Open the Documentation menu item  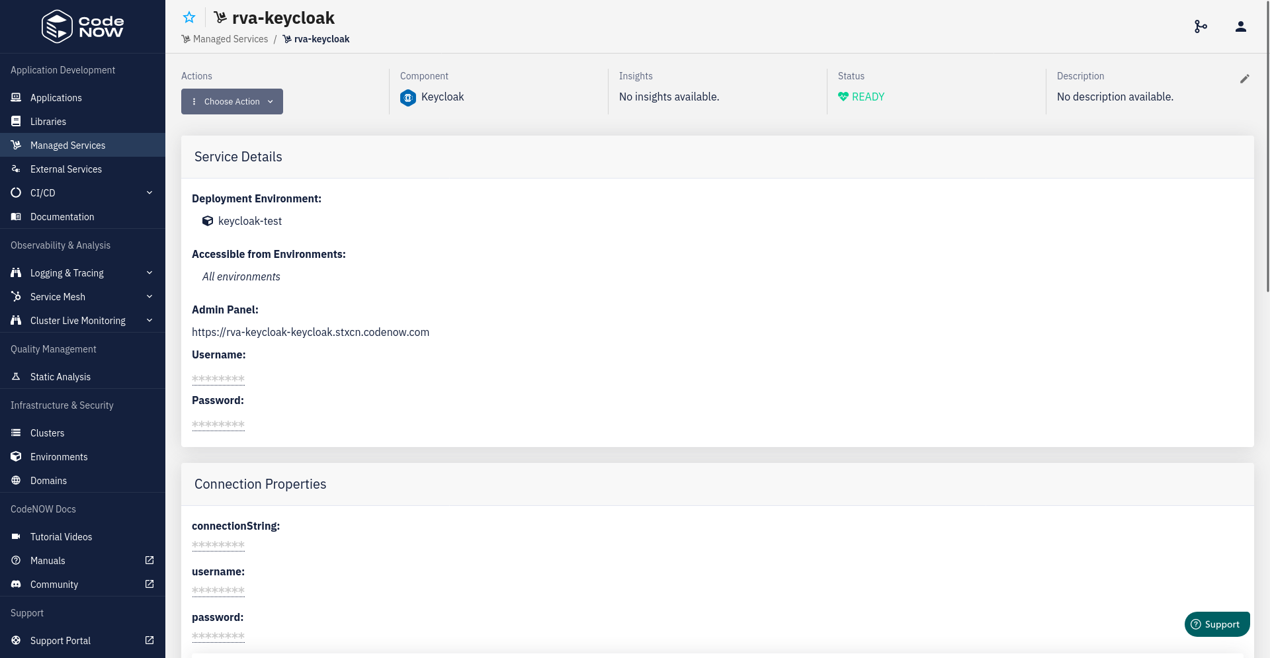click(83, 216)
